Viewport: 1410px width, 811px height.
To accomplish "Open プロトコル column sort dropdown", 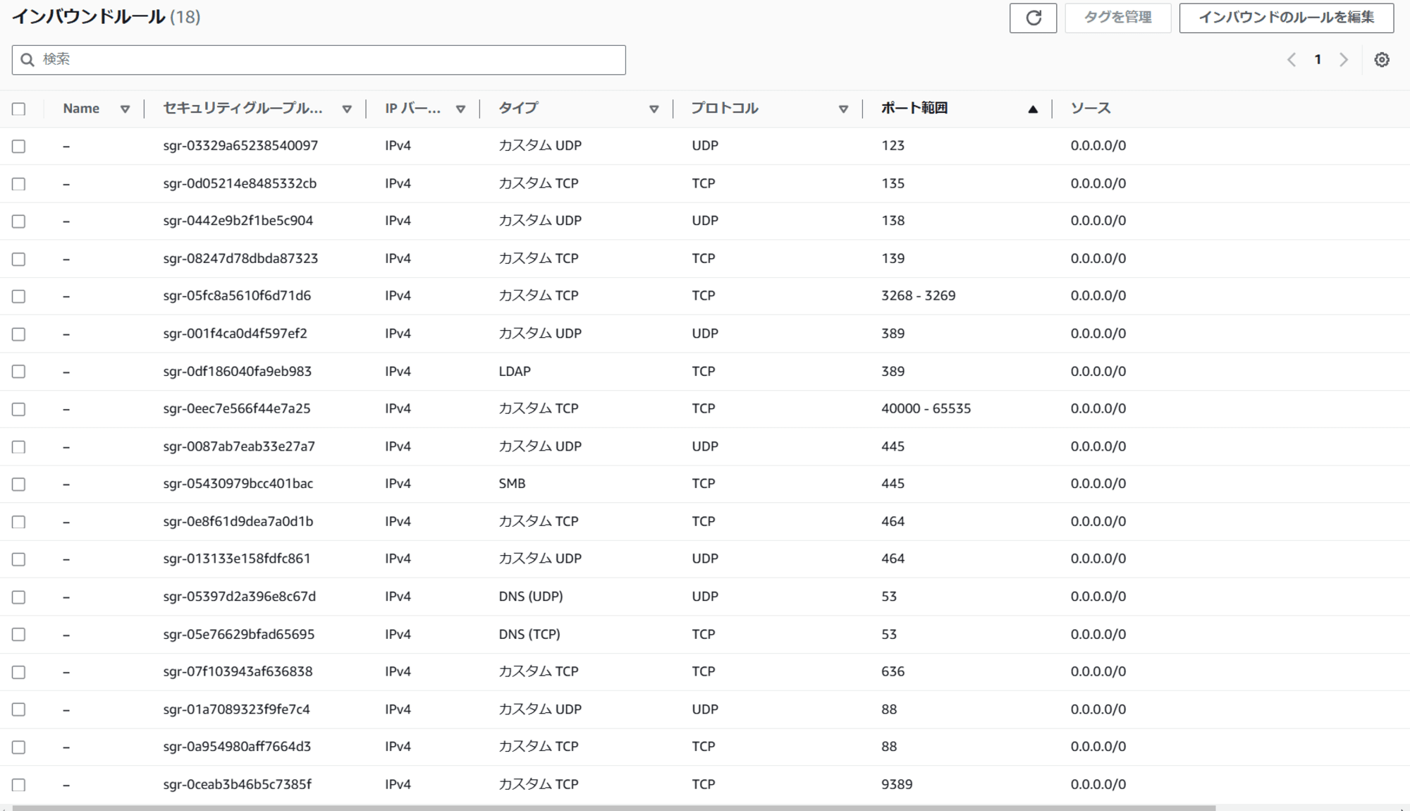I will (x=843, y=109).
